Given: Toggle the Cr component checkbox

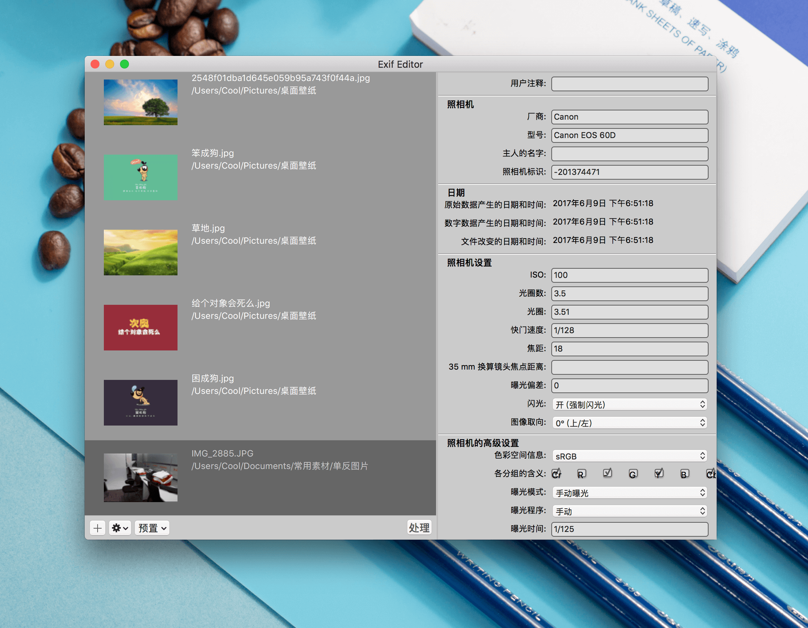Looking at the screenshot, I should (556, 474).
